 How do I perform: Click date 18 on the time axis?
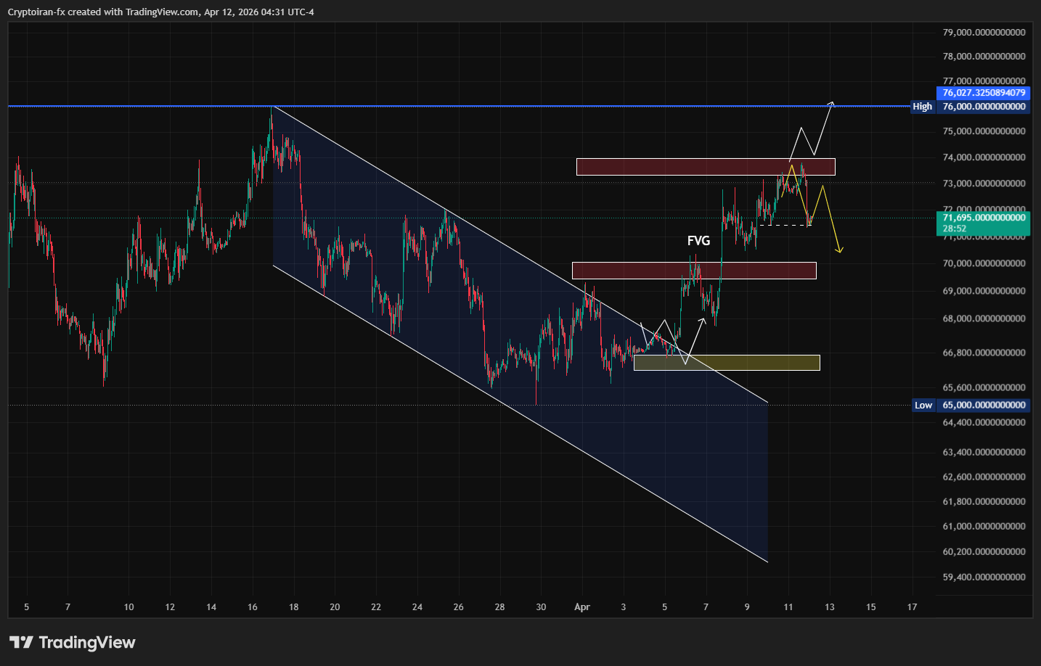293,607
